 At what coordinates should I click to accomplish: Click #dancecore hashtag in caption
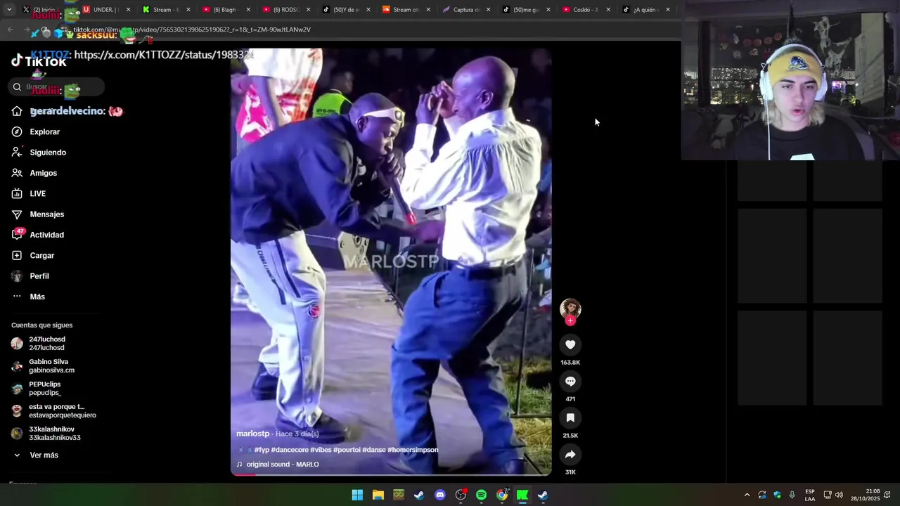(x=290, y=450)
